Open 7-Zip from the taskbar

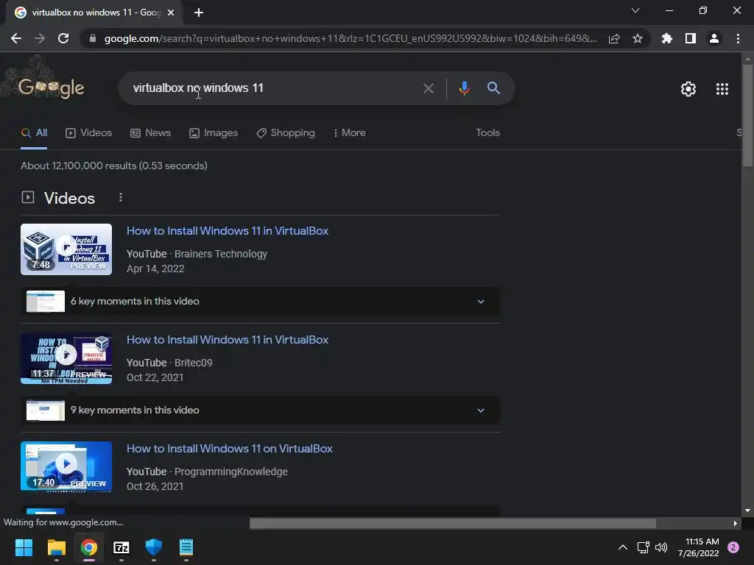point(121,547)
